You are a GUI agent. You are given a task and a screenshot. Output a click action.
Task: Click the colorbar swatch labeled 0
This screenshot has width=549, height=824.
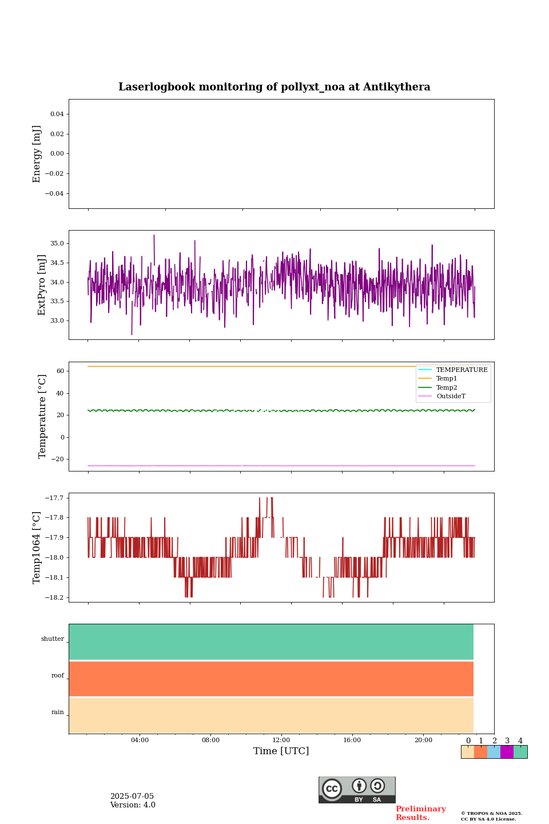tap(467, 752)
